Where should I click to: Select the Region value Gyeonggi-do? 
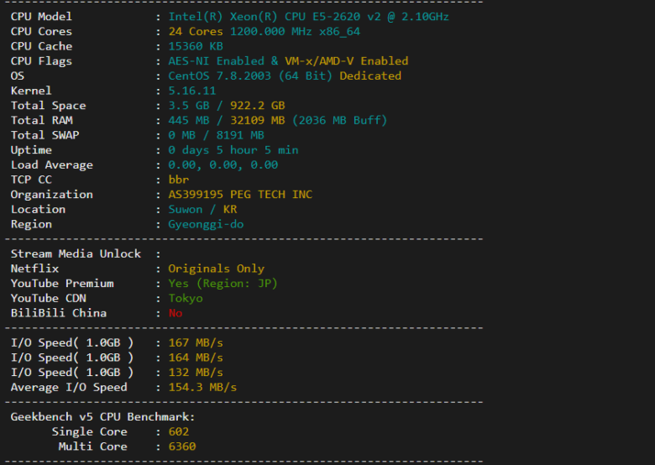coord(206,224)
